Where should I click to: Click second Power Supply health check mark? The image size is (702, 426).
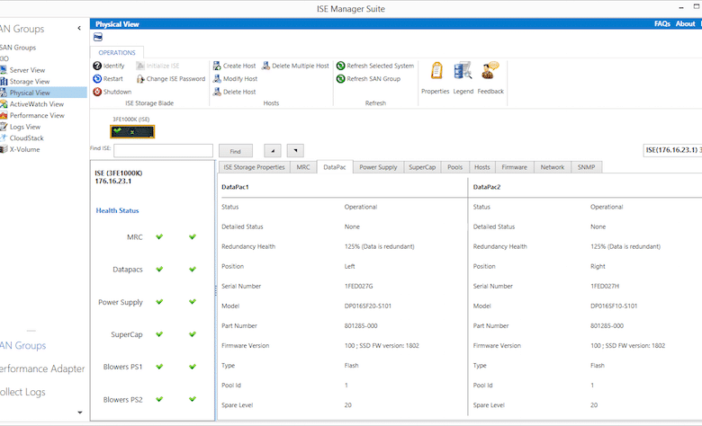[x=193, y=302]
